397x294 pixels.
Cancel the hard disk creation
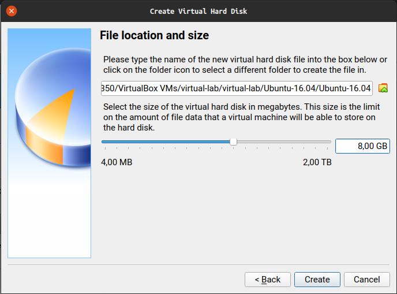tap(366, 280)
